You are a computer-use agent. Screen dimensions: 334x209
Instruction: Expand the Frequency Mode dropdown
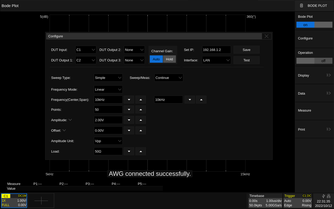108,89
